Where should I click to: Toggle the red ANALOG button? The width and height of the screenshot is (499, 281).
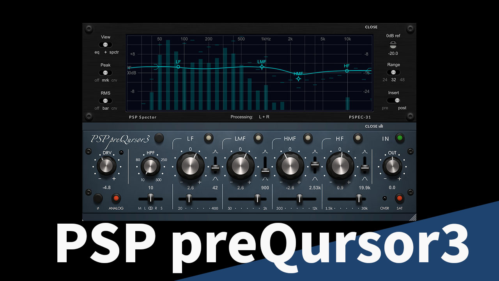116,198
